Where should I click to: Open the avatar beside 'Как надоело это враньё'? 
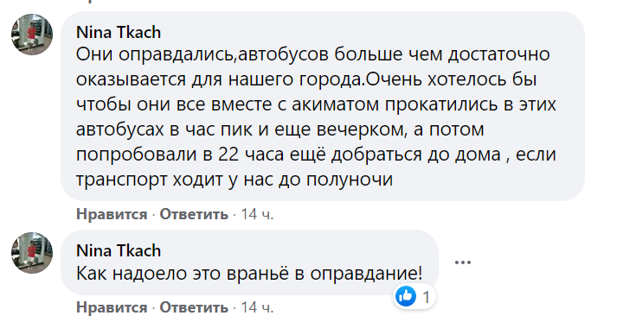coord(32,253)
